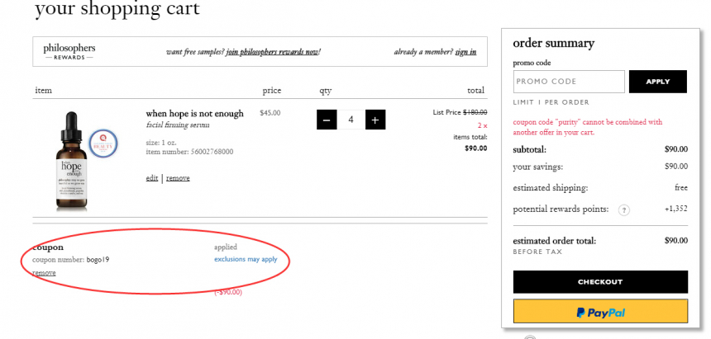Focus the promo code input field
The height and width of the screenshot is (339, 711).
click(x=569, y=82)
